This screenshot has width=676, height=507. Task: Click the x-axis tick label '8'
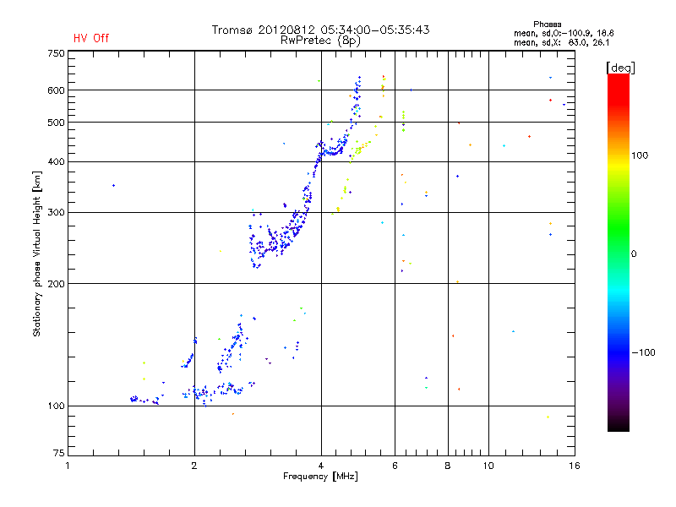[x=448, y=466]
